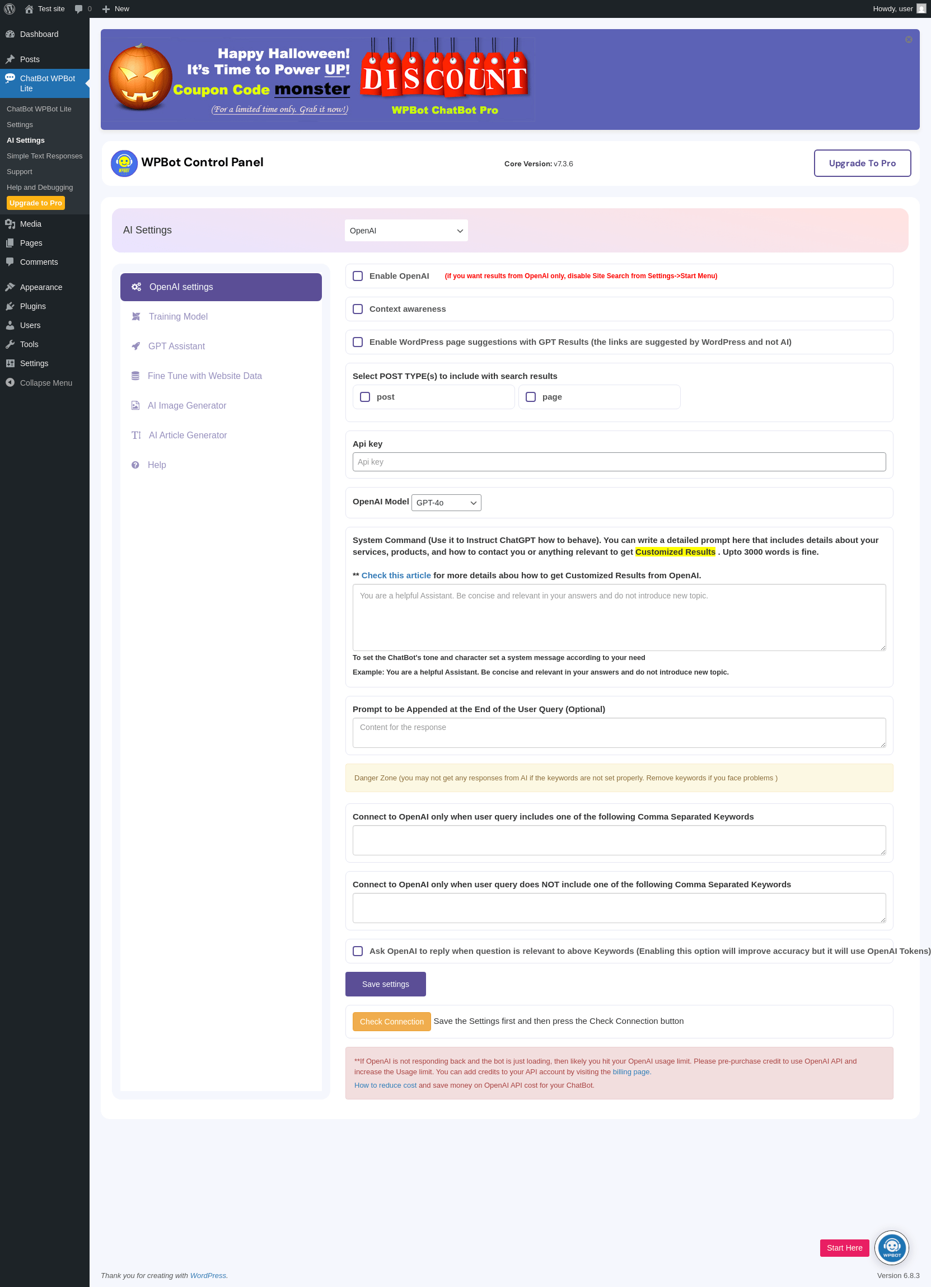This screenshot has width=931, height=1287.
Task: Click the Upgrade To Pro header button
Action: click(x=862, y=163)
